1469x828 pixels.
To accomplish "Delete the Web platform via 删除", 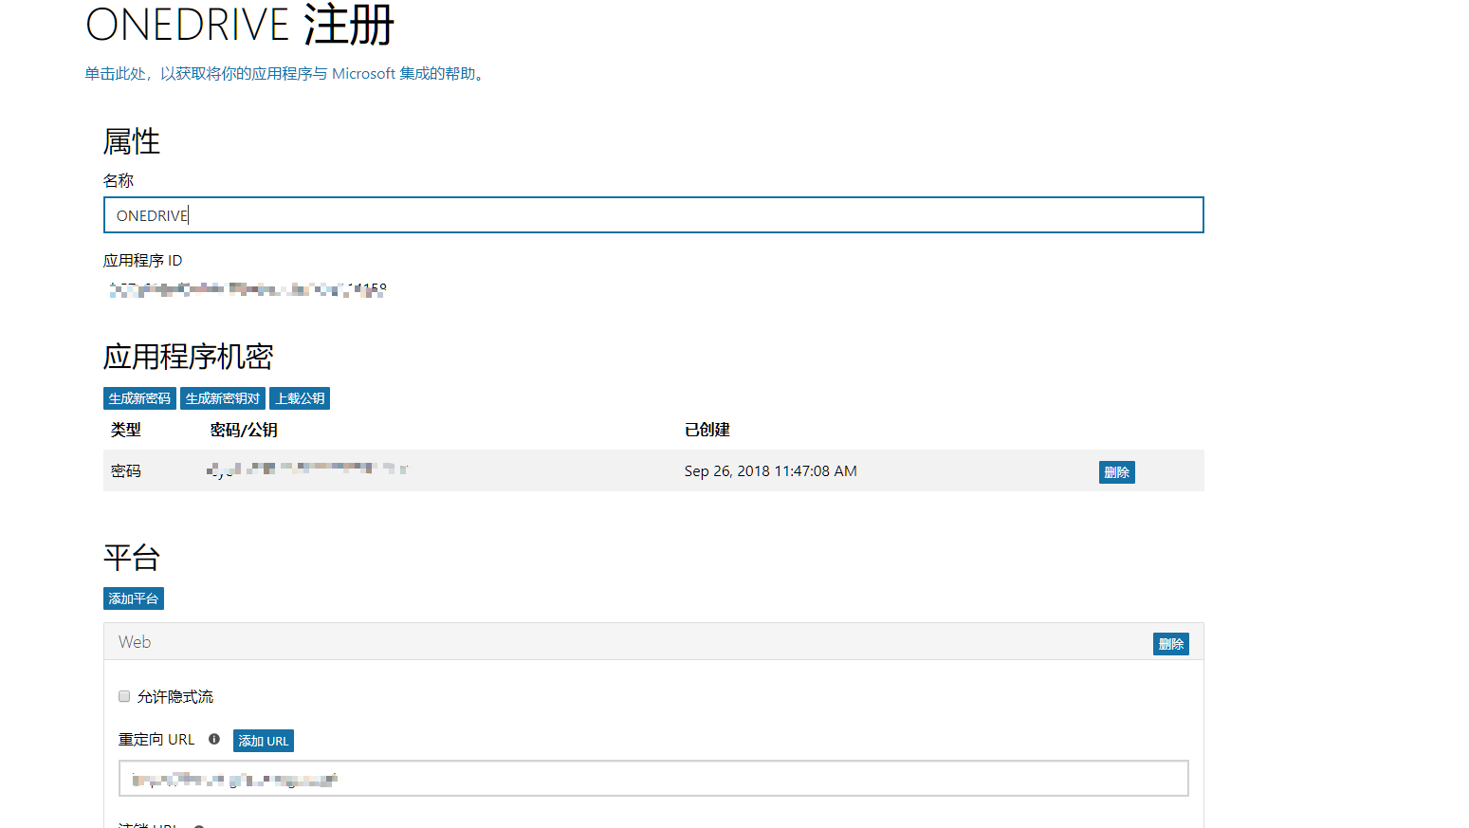I will pos(1171,644).
